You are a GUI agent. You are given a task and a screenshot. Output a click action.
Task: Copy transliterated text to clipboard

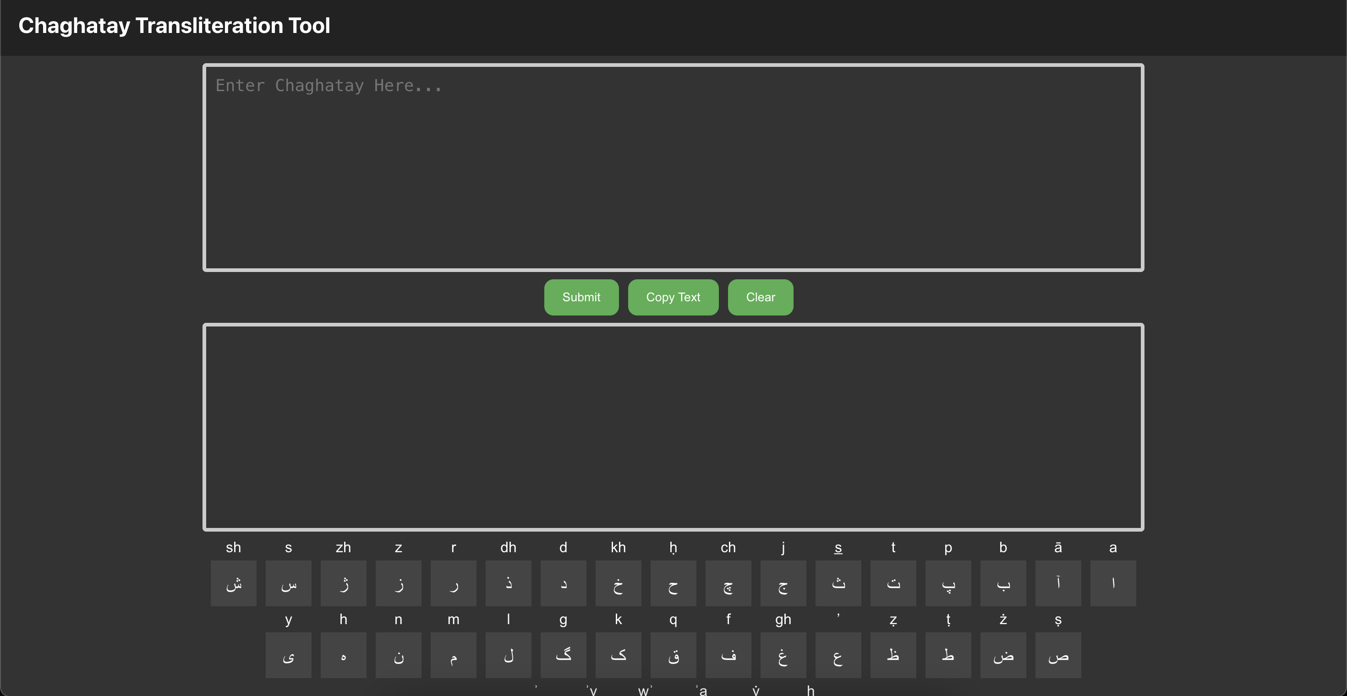673,297
